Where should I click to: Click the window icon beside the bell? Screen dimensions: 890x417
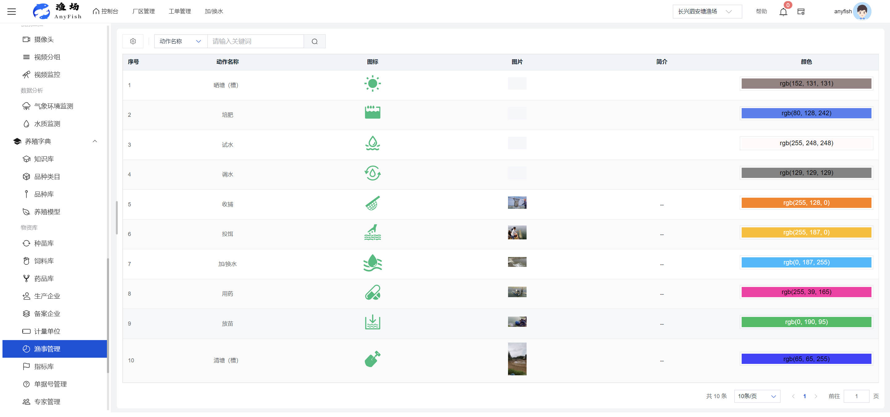801,12
